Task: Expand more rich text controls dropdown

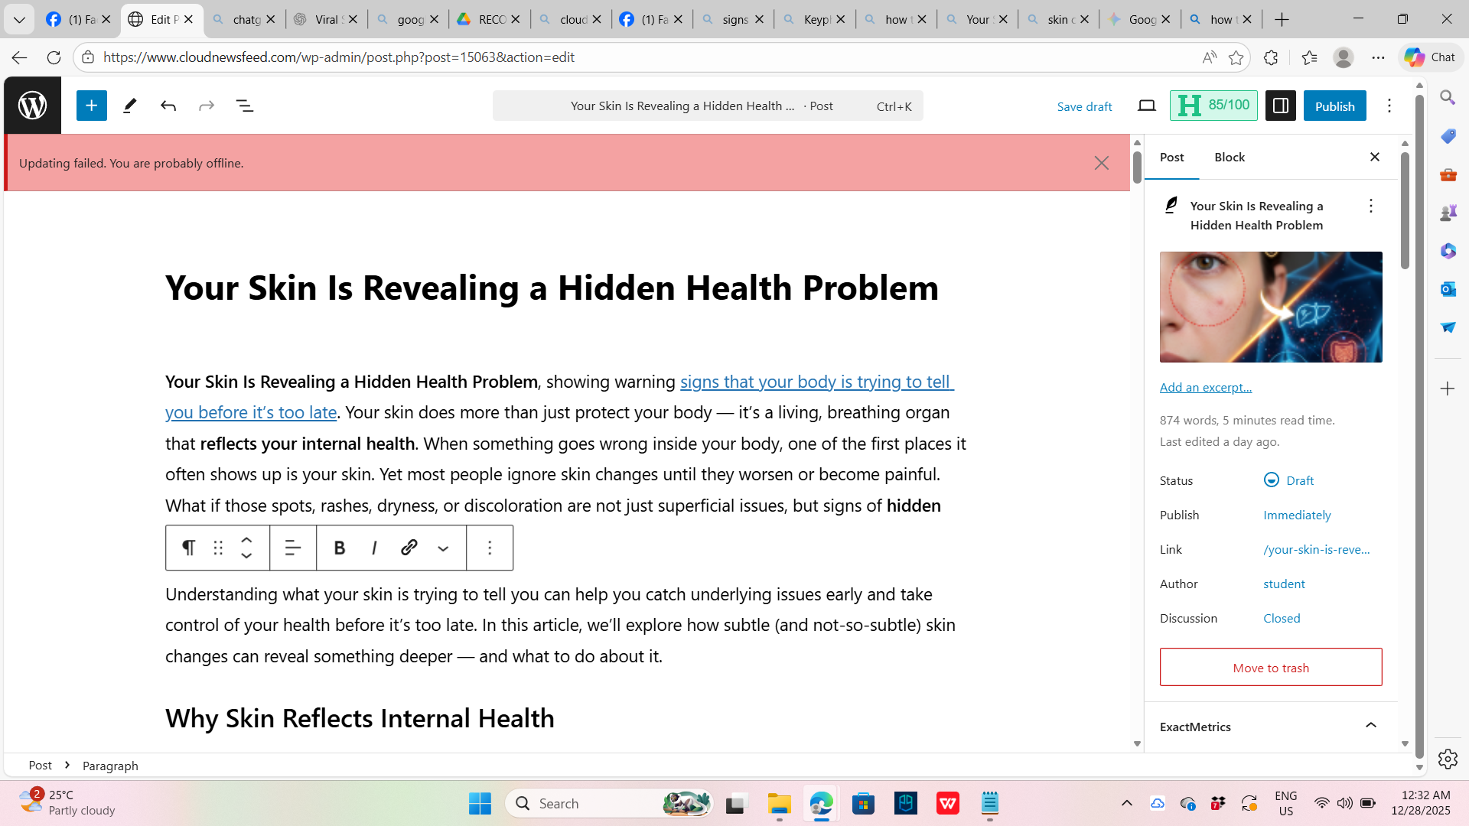Action: click(443, 548)
